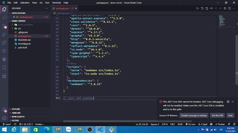Open the File menu
Screen dimensions: 238x133
[x=9, y=3]
